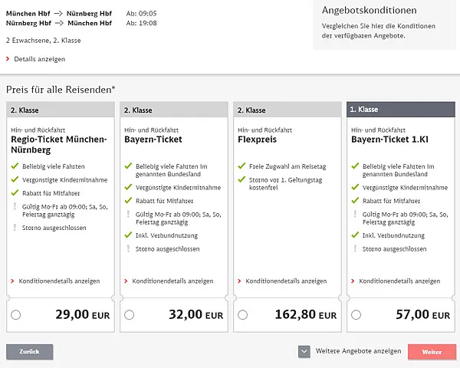Show Konditionendetails for Regio-Ticket München-Nürnberg
The image size is (460, 368).
pos(59,281)
